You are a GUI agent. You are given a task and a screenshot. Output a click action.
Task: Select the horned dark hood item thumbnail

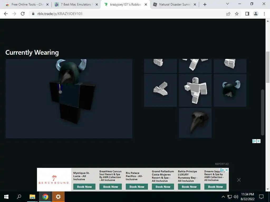(230, 90)
